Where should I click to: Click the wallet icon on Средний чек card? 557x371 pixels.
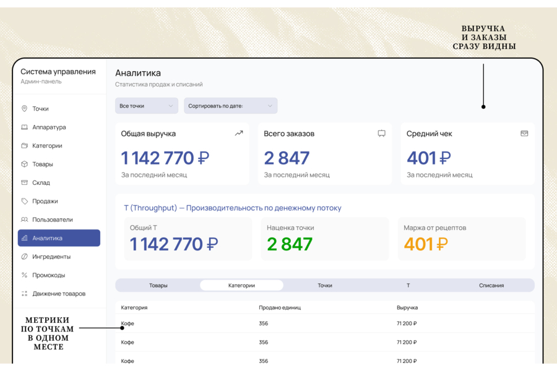tap(524, 133)
